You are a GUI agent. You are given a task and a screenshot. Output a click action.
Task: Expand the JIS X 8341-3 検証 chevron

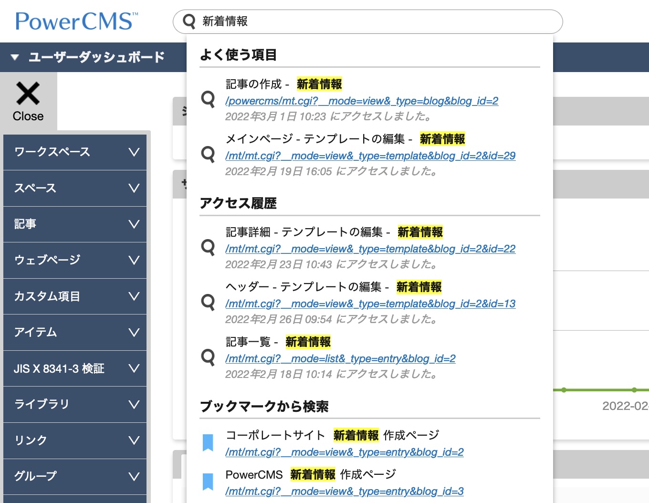click(x=134, y=368)
